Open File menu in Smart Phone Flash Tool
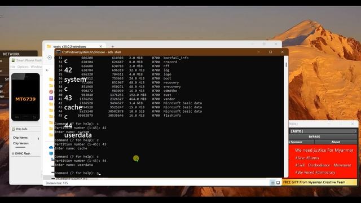 tap(12, 67)
